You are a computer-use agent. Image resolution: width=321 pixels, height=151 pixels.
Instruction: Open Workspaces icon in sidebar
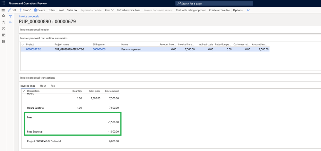click(x=3, y=35)
